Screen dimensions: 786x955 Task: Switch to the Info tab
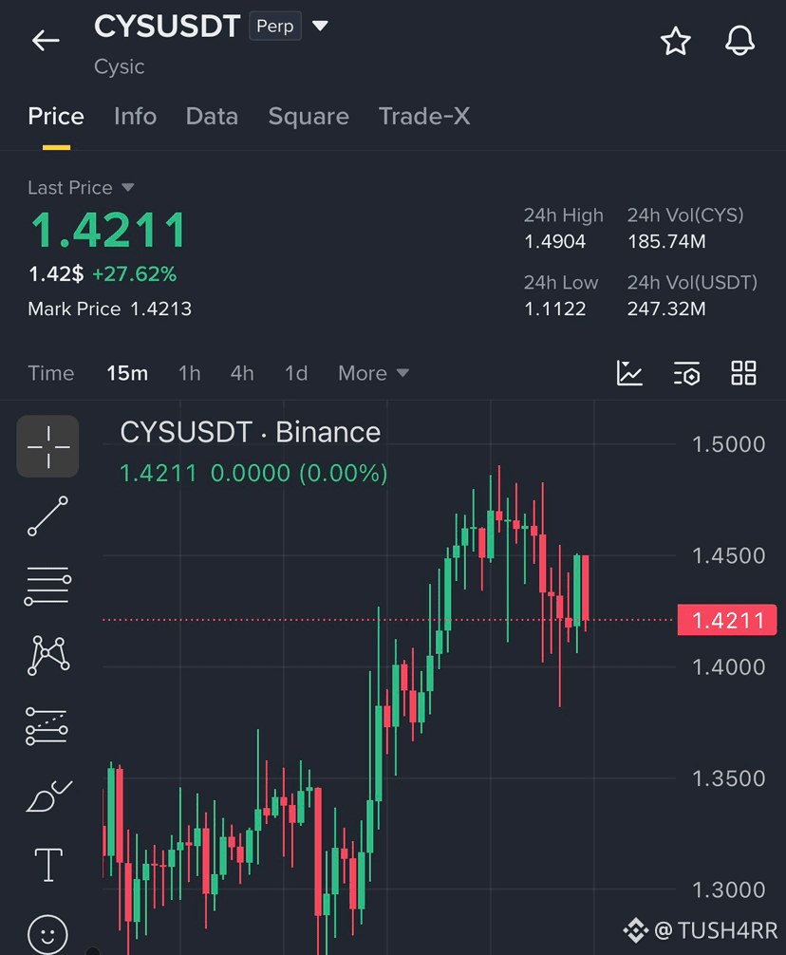[135, 116]
